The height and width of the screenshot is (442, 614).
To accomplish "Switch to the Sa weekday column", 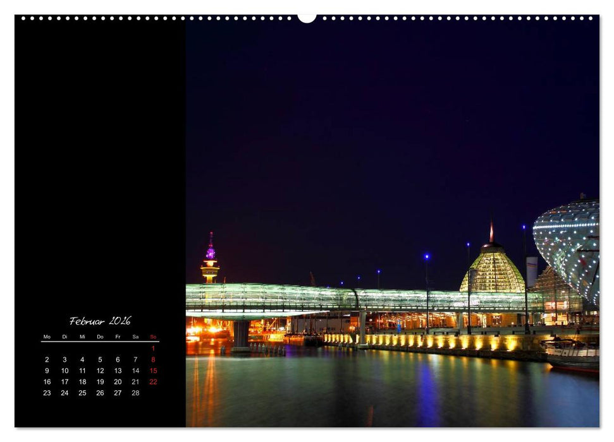I will point(135,337).
